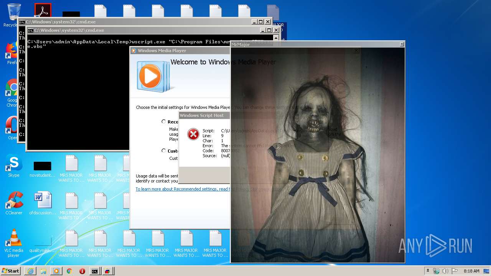Launch Google Chrome desktop shortcut
The height and width of the screenshot is (276, 491).
pos(12,93)
